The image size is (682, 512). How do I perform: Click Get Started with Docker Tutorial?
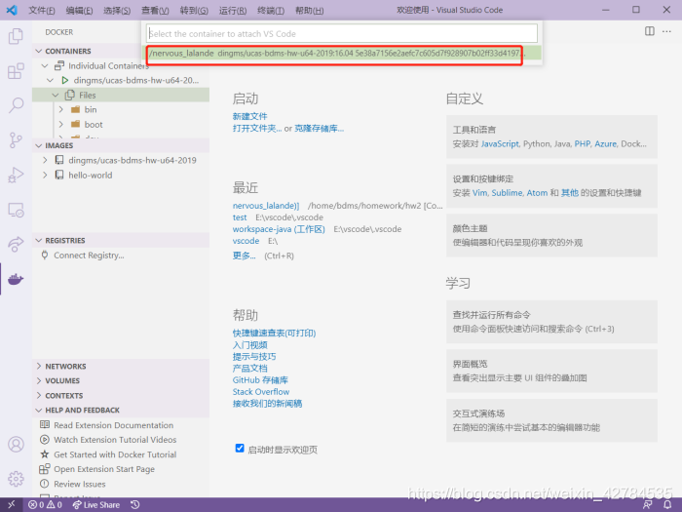(115, 454)
